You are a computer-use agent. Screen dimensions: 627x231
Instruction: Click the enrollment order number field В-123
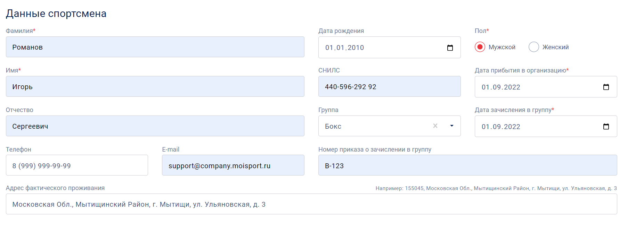(x=468, y=165)
